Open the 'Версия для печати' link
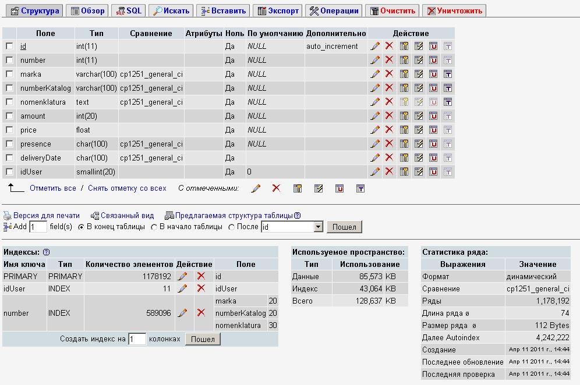The height and width of the screenshot is (385, 580). 47,215
